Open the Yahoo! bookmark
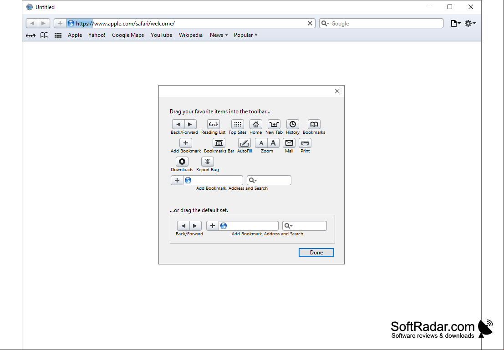The height and width of the screenshot is (350, 504). pyautogui.click(x=97, y=35)
